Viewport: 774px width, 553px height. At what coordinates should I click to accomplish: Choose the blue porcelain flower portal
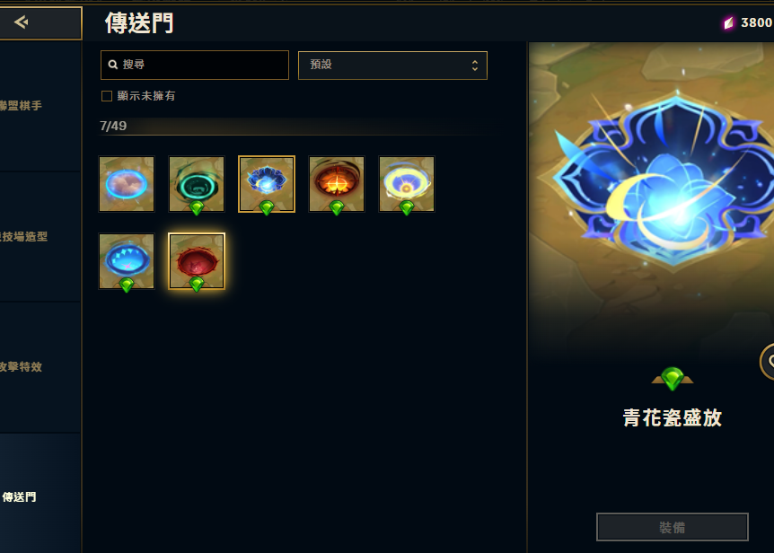(267, 184)
